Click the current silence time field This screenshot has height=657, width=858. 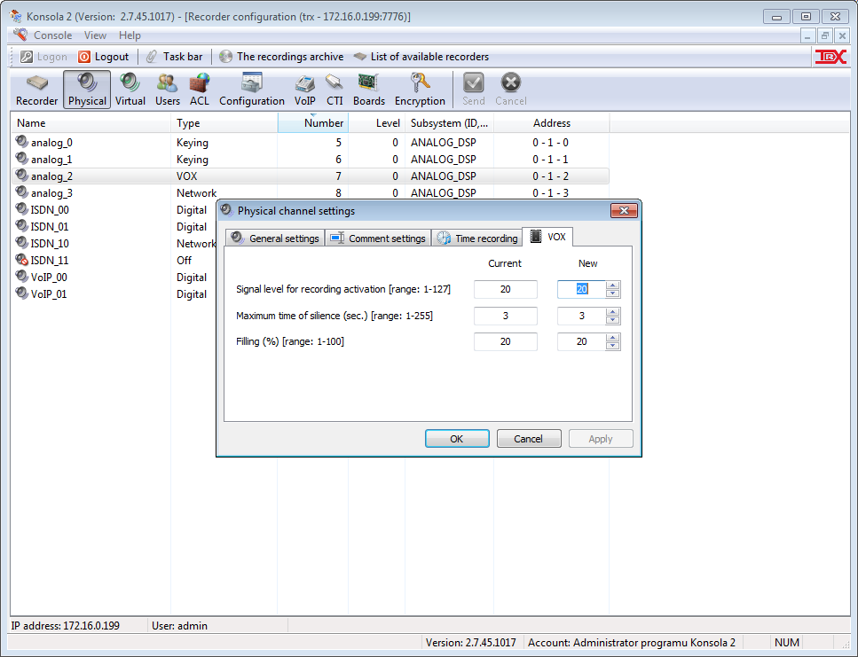pyautogui.click(x=506, y=316)
